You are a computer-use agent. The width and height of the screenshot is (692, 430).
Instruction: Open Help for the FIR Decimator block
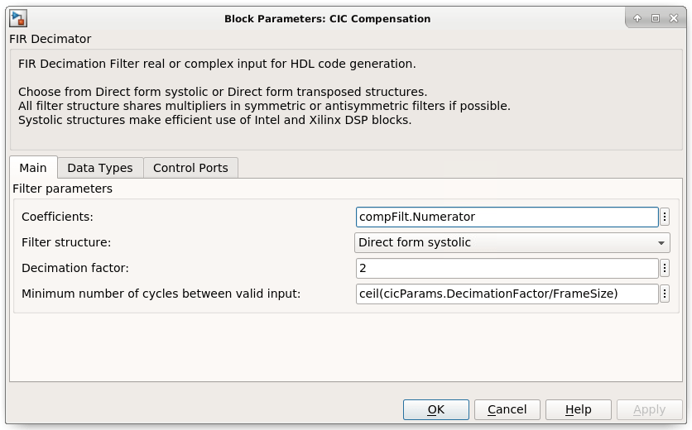[x=579, y=409]
